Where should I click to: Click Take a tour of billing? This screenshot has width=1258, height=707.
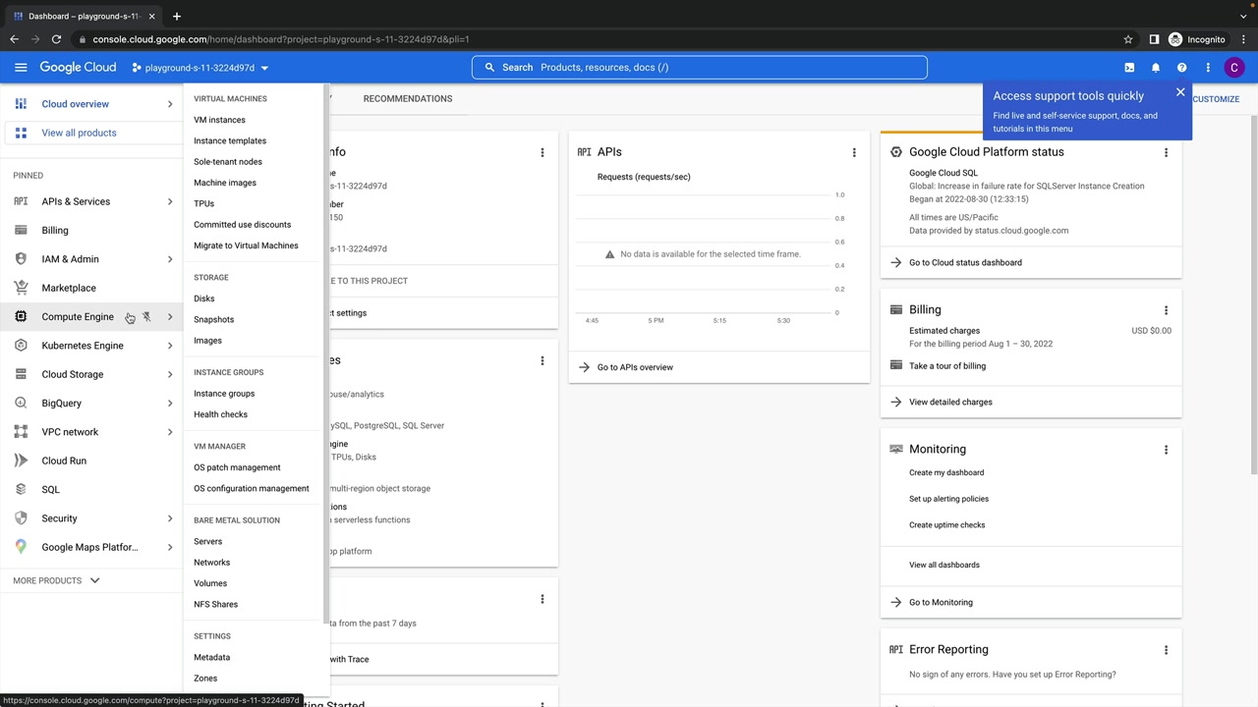click(x=947, y=366)
